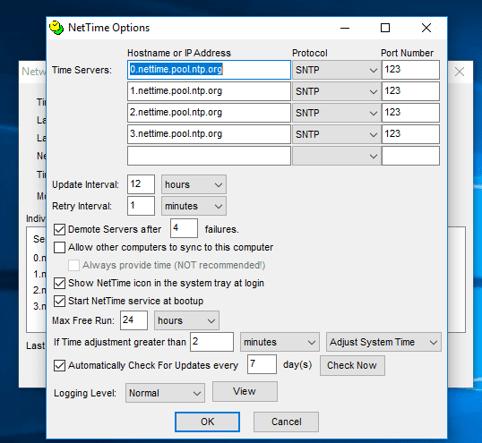Minimize the NetTime Options window

(345, 28)
